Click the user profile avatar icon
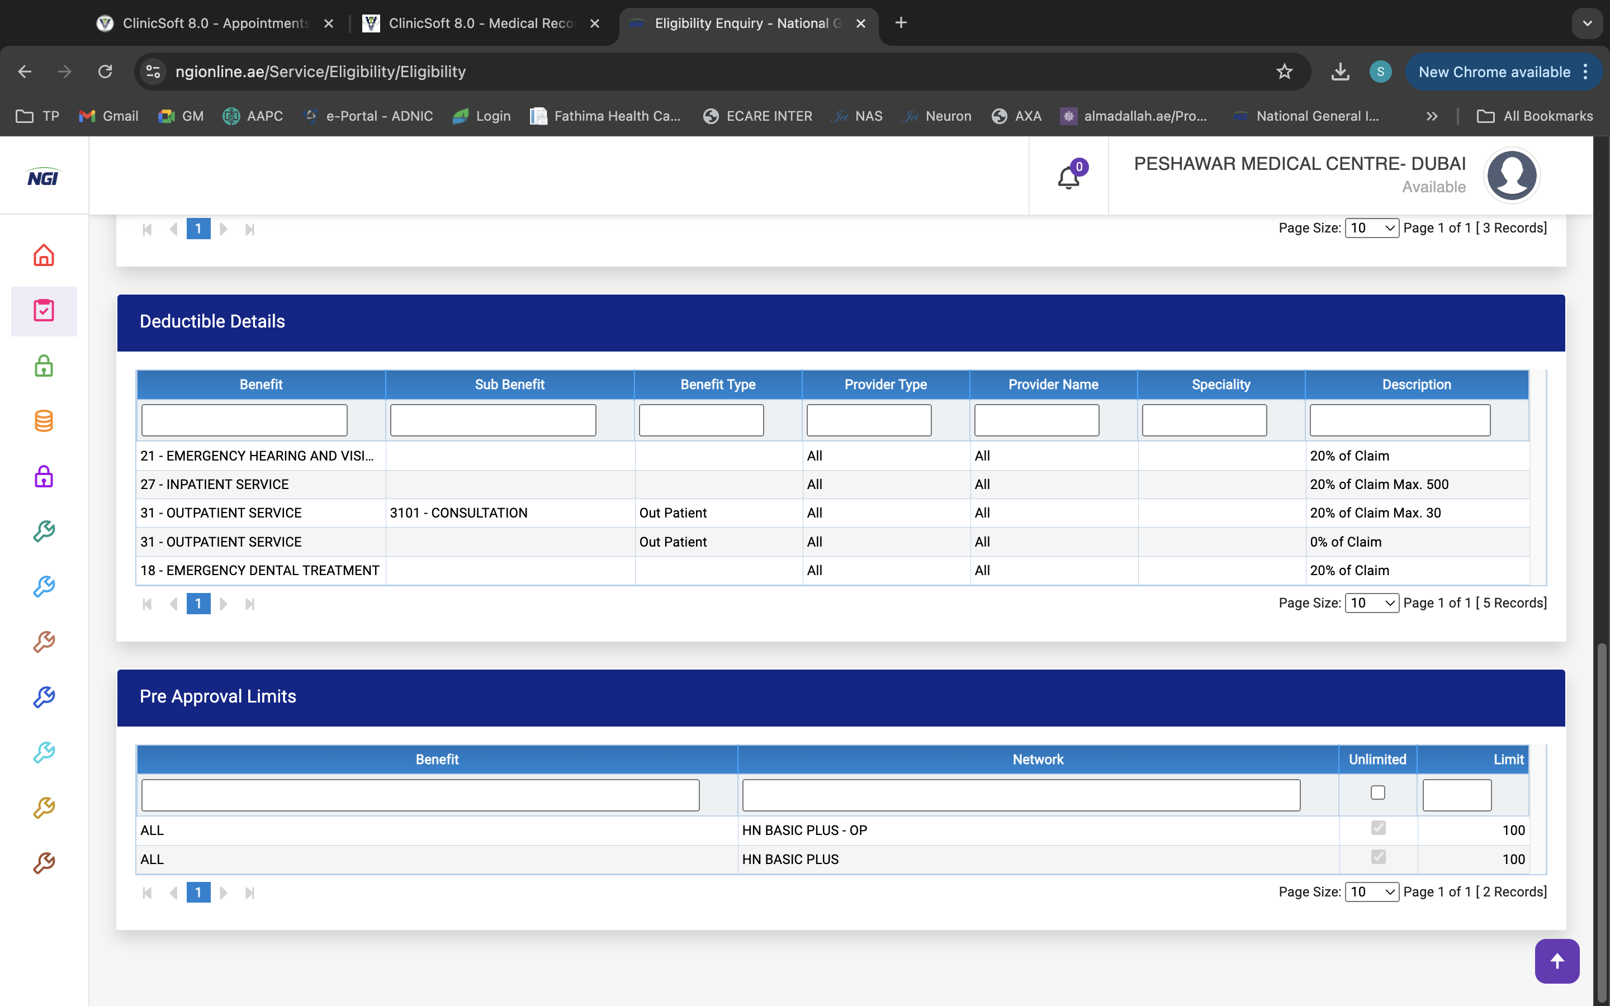1610x1006 pixels. 1512,175
